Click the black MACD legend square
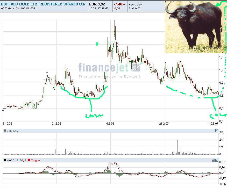The height and width of the screenshot is (188, 227). point(5,160)
